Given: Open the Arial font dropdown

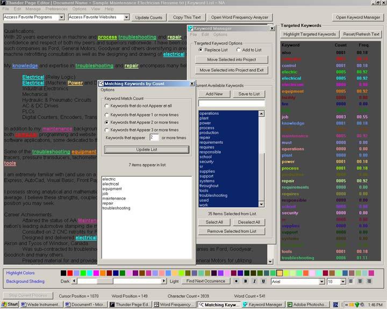Looking at the screenshot, I should point(321,282).
